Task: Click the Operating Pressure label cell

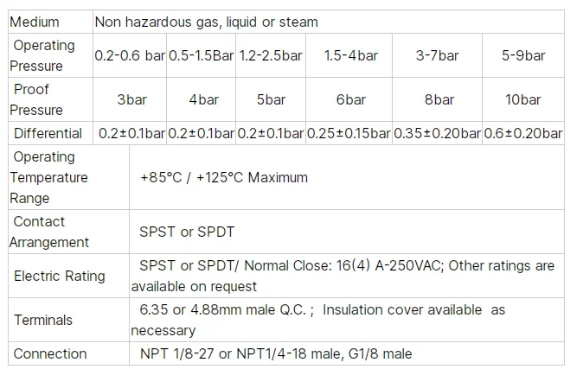Action: [x=43, y=55]
